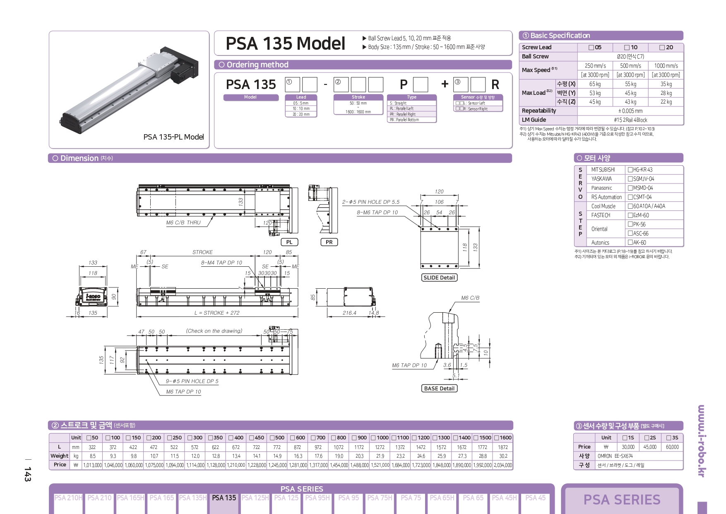The height and width of the screenshot is (514, 726).
Task: Select the 1S sensor quantity checkbox
Action: point(625,438)
